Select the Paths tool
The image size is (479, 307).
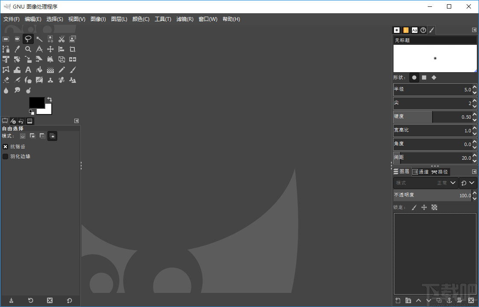pyautogui.click(x=6, y=49)
